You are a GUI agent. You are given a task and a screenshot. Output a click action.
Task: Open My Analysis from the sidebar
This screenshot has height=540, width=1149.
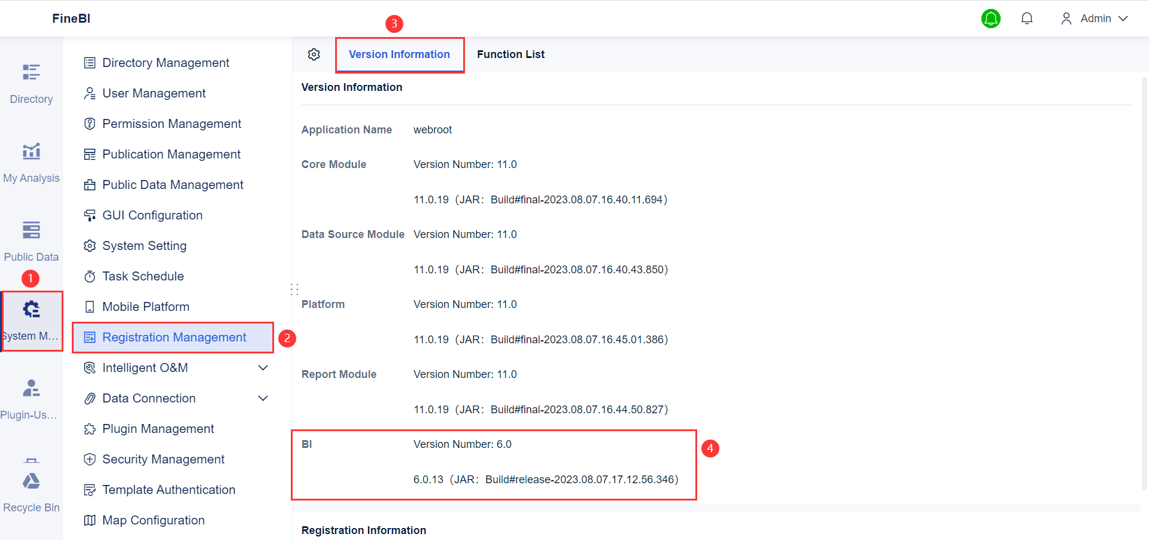(31, 151)
